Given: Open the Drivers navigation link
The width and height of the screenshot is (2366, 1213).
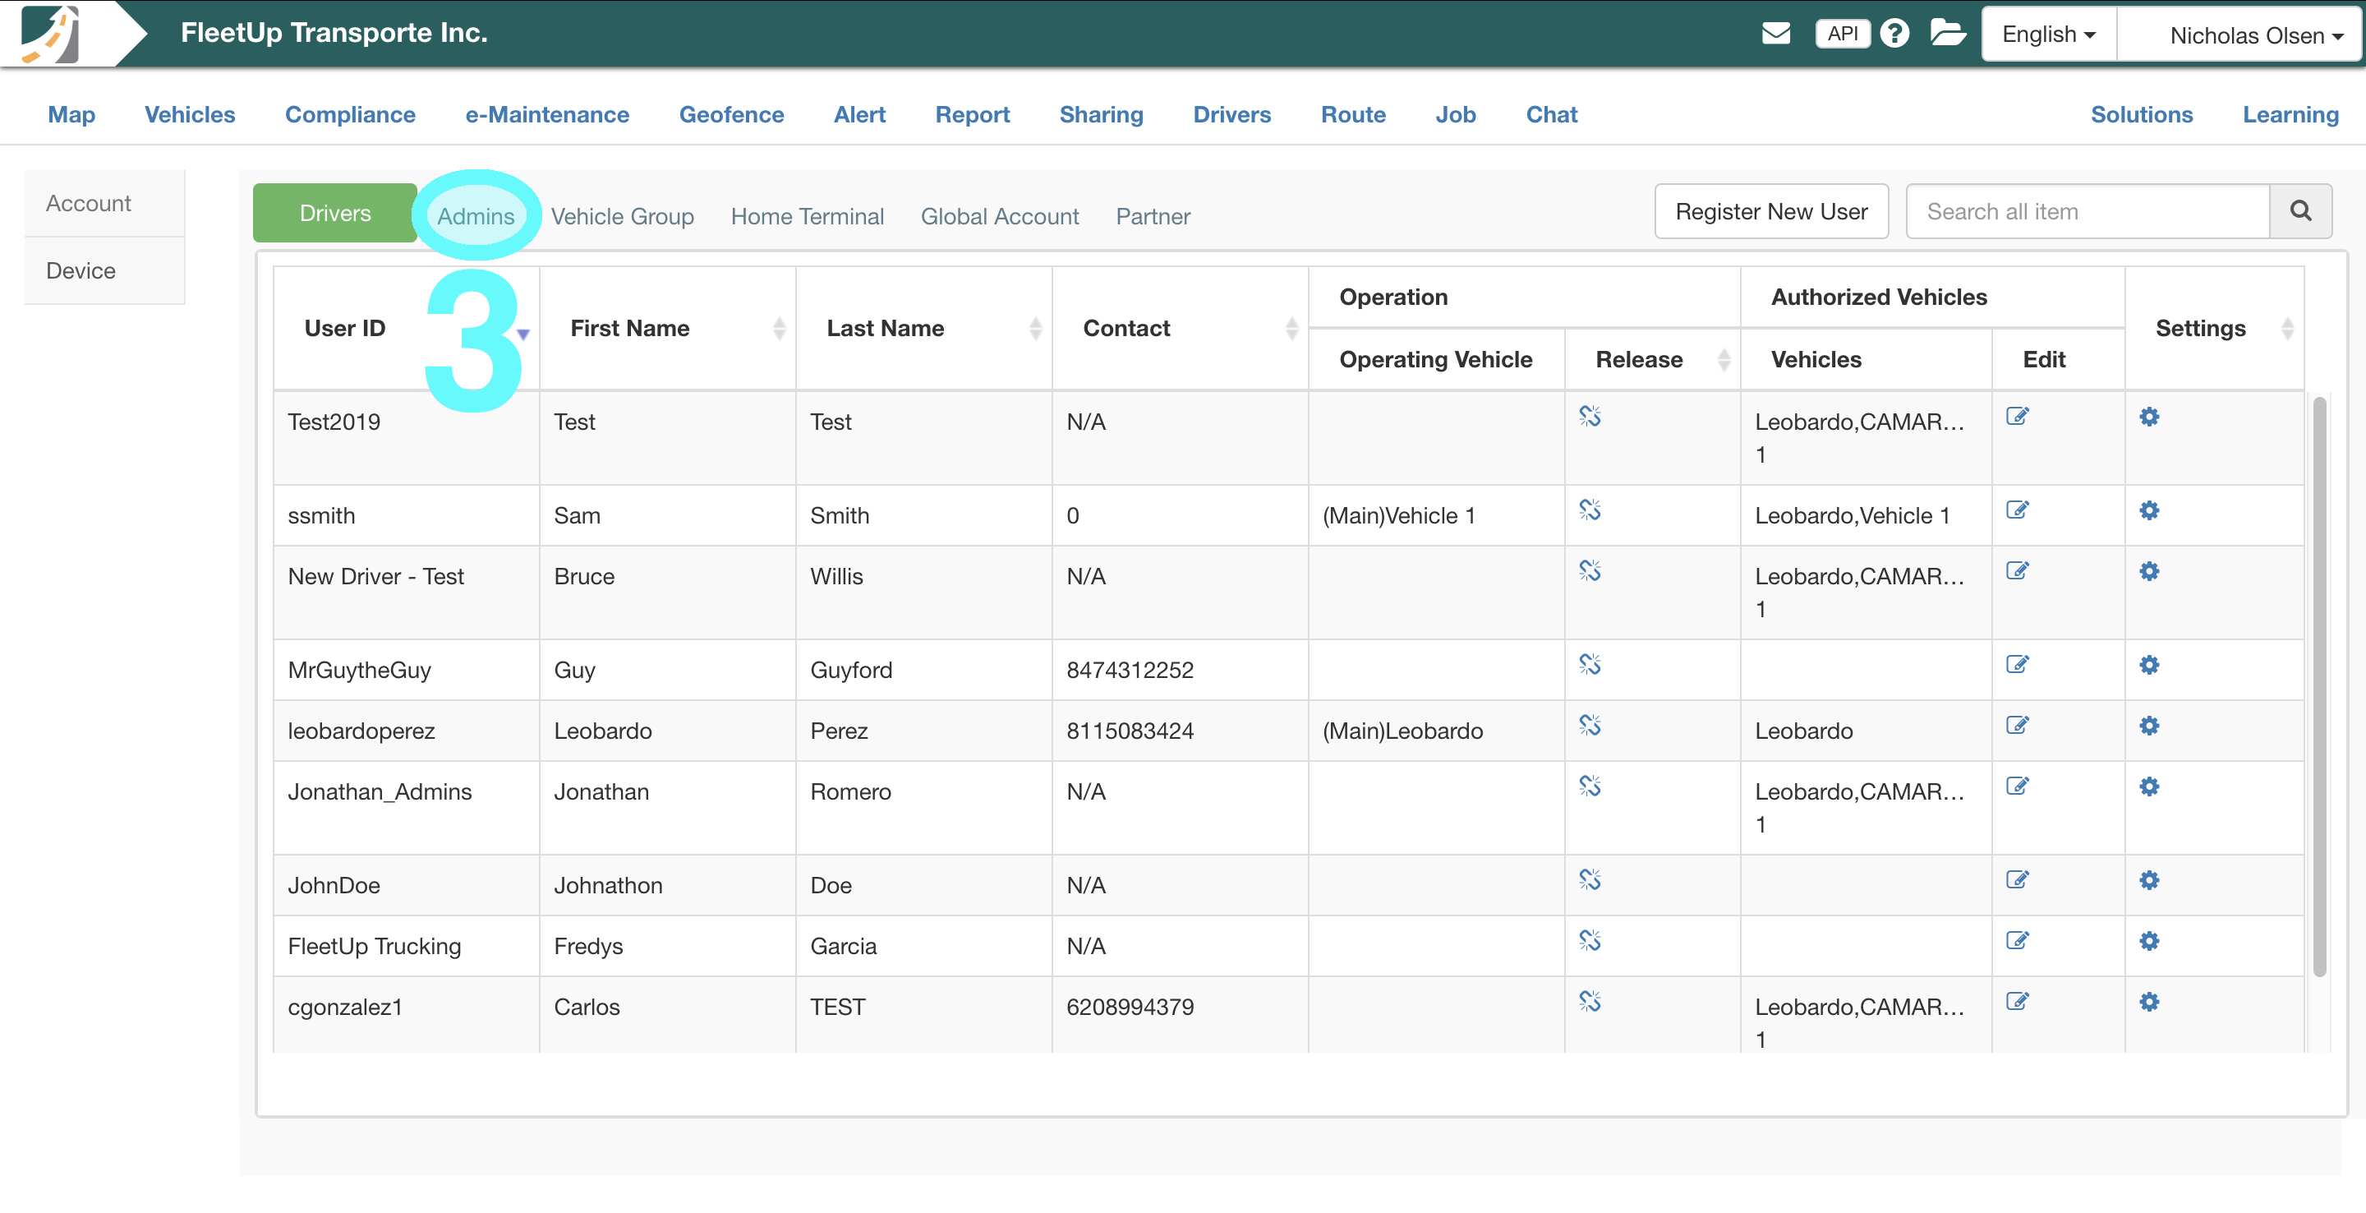Looking at the screenshot, I should 1231,114.
